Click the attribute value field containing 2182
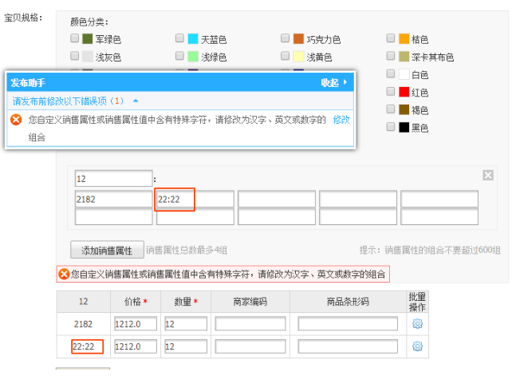This screenshot has height=376, width=516. click(x=113, y=199)
